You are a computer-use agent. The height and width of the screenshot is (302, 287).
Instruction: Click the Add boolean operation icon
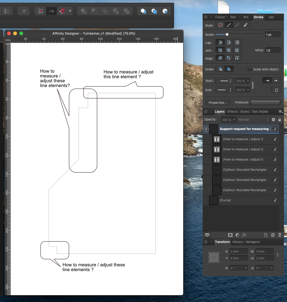tap(83, 11)
